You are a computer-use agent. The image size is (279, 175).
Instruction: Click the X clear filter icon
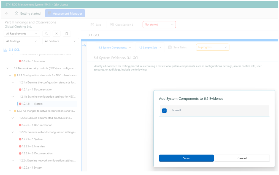point(56,34)
